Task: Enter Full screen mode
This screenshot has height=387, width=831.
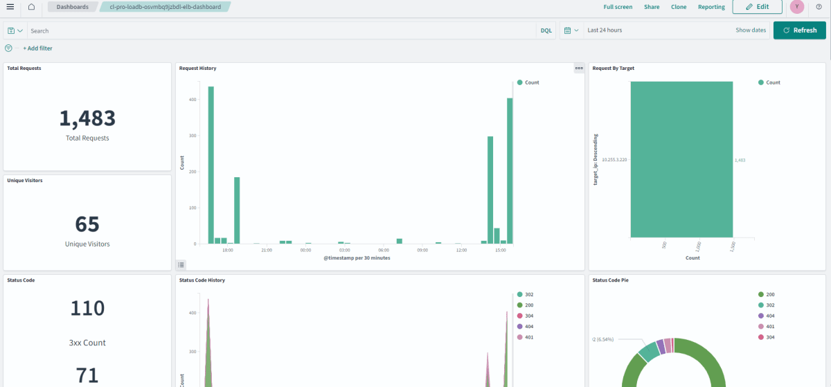Action: pos(618,7)
